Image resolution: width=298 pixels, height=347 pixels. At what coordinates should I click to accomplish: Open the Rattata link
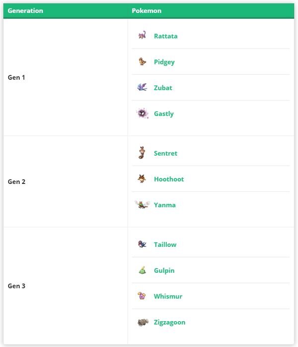[165, 36]
